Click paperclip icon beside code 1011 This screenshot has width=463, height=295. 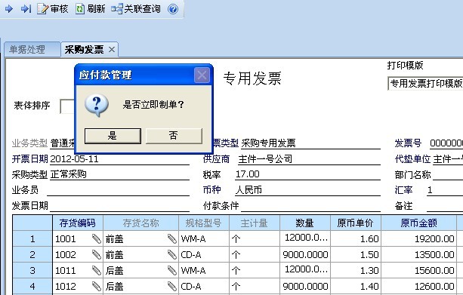click(x=97, y=270)
